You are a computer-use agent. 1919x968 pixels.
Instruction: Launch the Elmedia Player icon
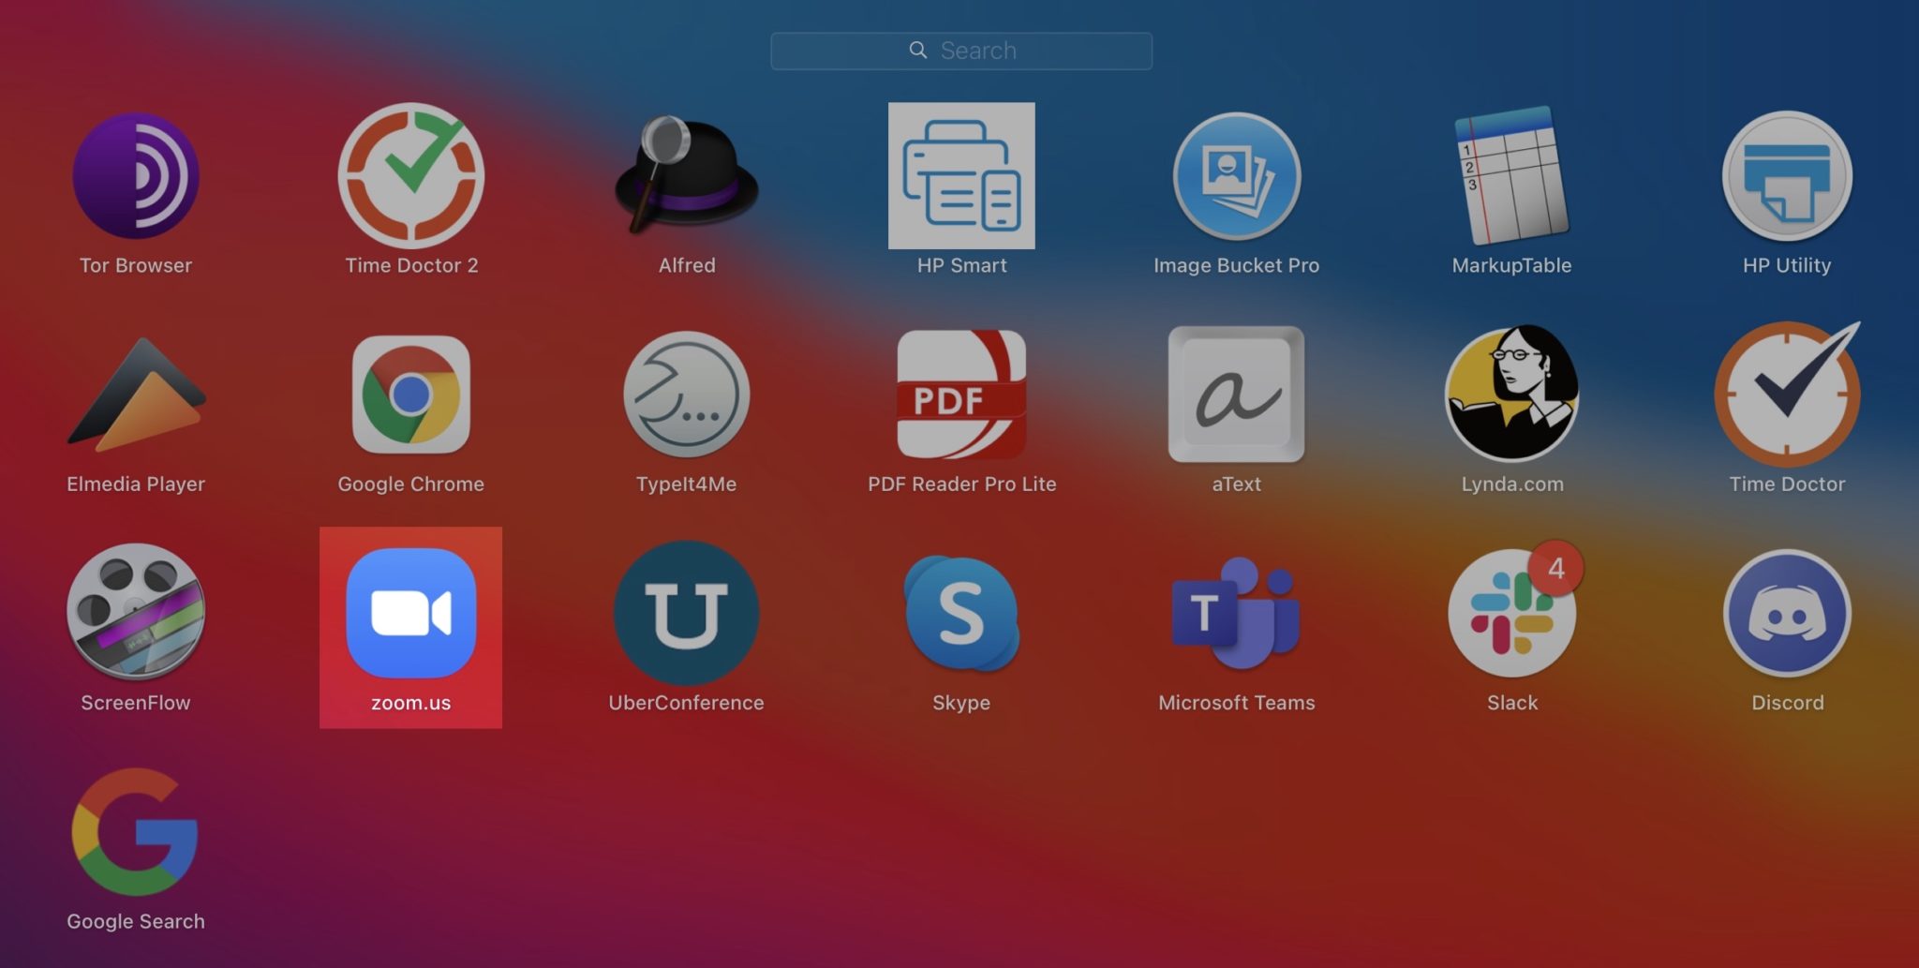coord(137,395)
